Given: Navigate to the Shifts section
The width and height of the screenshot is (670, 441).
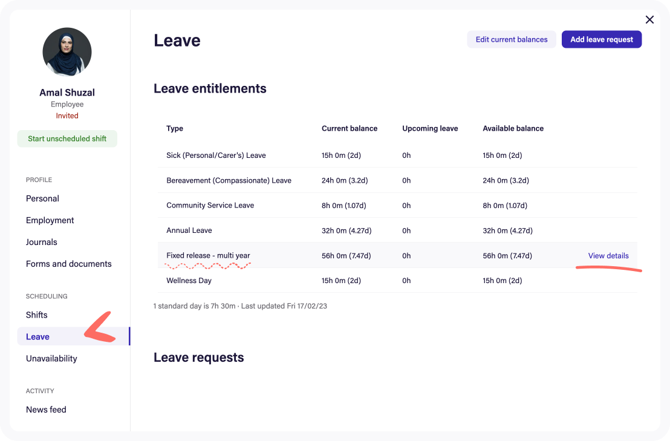Looking at the screenshot, I should (36, 315).
